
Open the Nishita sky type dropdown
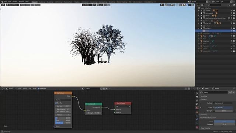point(63,100)
